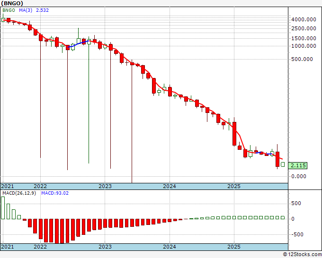Click the (BNGO) chart title

click(12, 3)
